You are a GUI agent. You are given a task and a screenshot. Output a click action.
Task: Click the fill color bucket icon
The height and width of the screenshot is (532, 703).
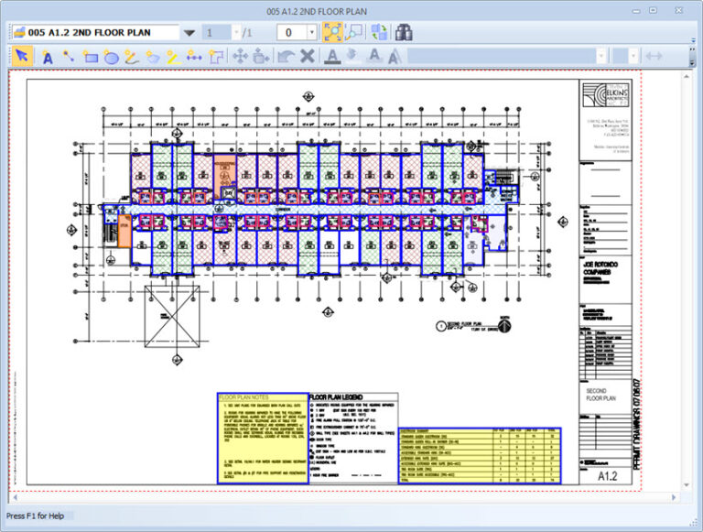352,57
